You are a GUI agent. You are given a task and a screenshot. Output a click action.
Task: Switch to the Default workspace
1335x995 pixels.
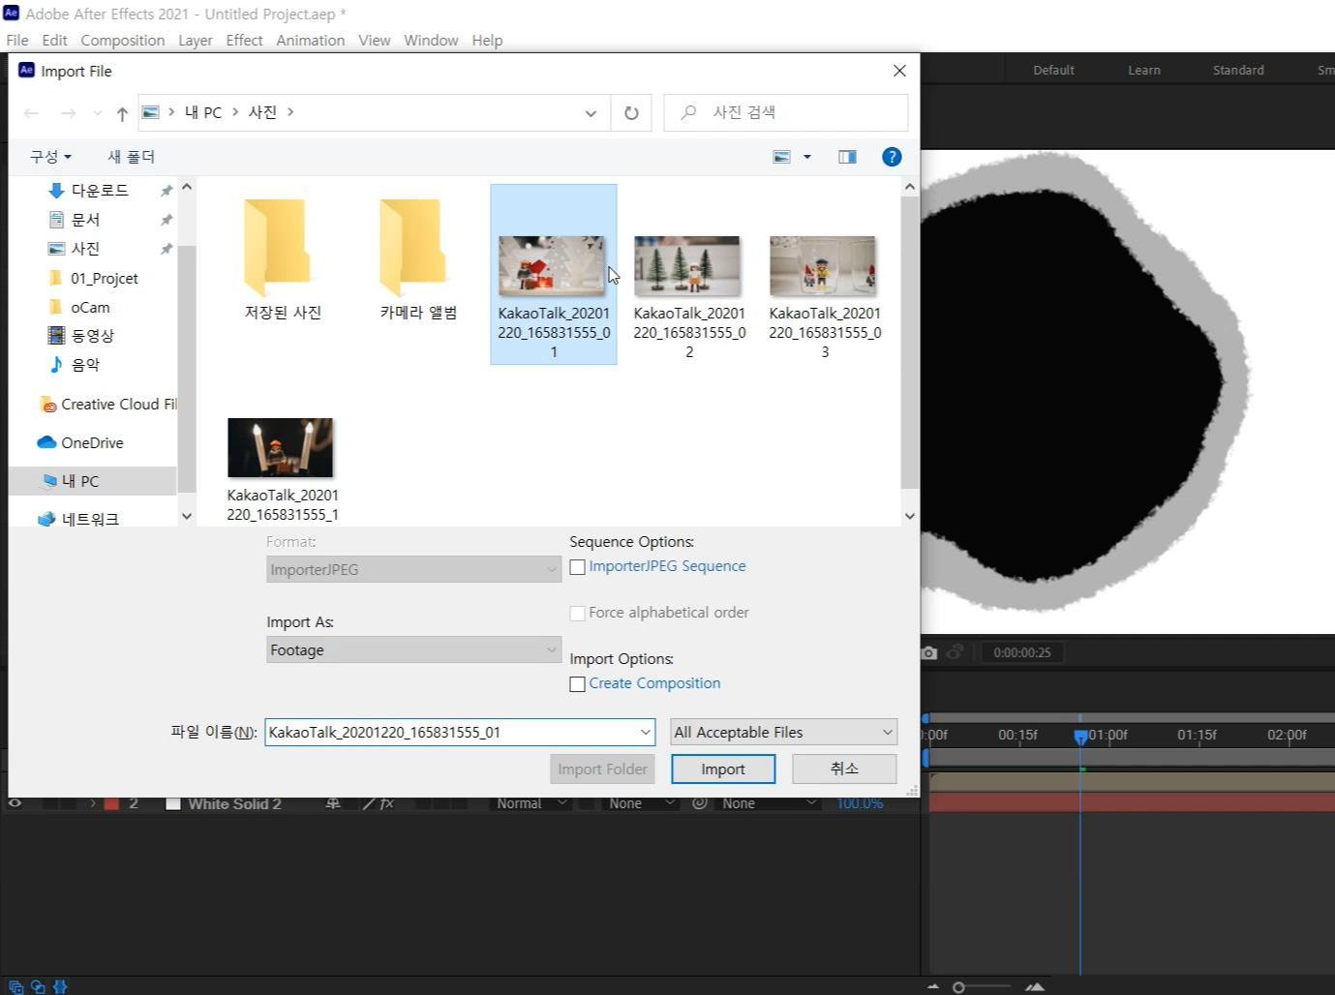pos(1053,70)
